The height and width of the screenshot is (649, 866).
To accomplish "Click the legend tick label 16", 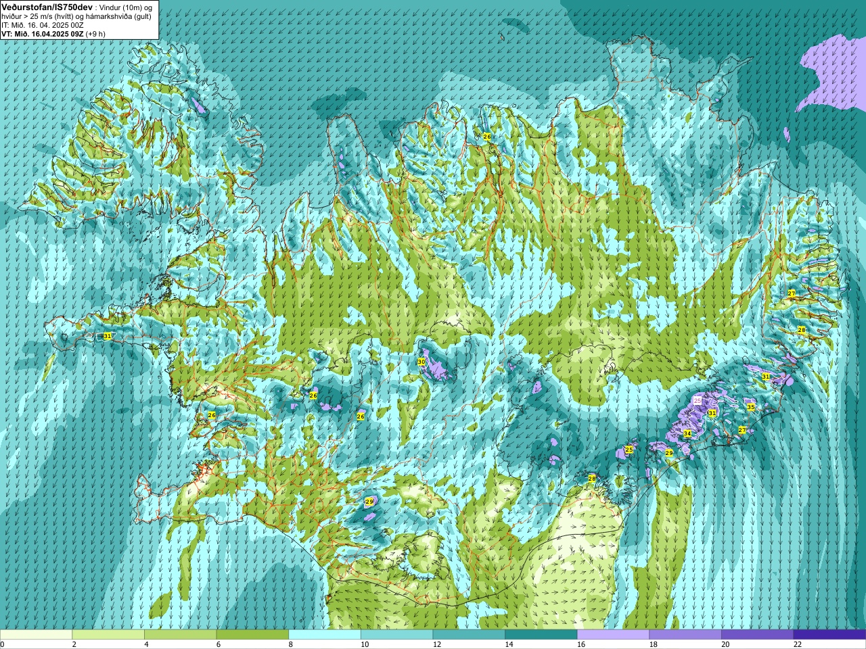I will click(582, 644).
